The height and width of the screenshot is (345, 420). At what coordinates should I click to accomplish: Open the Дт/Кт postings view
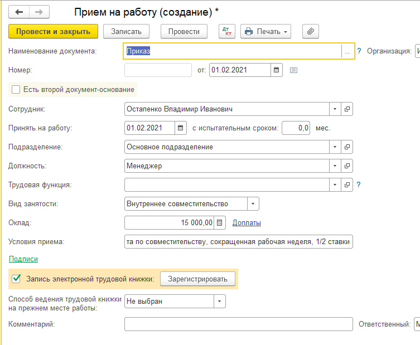coord(226,32)
